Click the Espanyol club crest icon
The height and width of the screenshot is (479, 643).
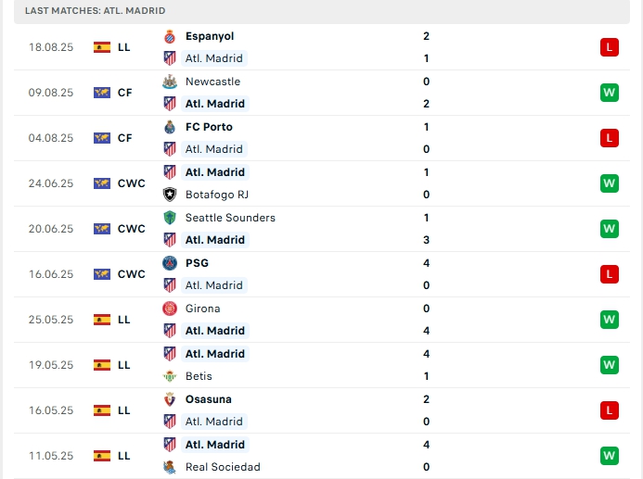pos(170,36)
